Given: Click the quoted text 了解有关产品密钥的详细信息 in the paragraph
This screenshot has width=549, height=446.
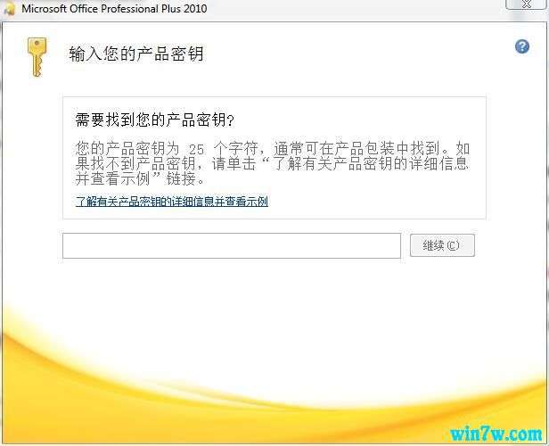Looking at the screenshot, I should [371, 163].
